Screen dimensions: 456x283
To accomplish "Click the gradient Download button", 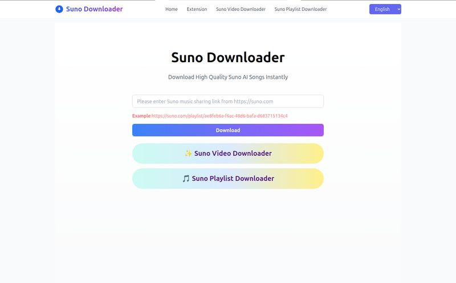I will pyautogui.click(x=227, y=130).
